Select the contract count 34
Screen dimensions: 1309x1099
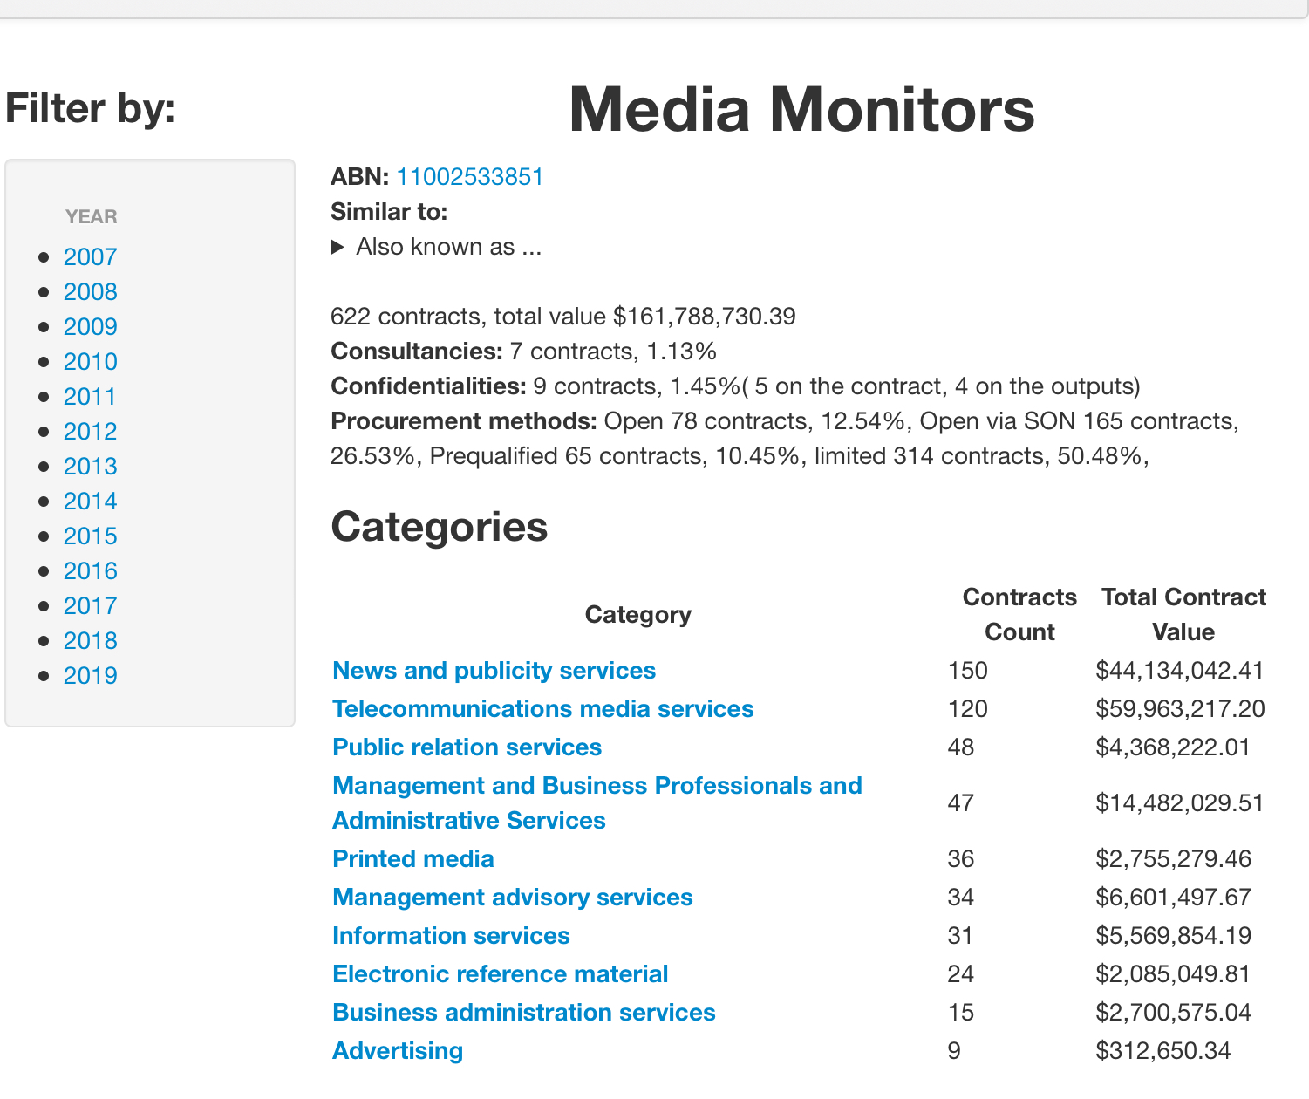pos(960,898)
